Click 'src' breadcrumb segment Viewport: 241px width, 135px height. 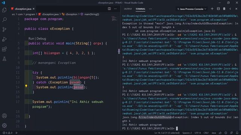pyautogui.click(x=14, y=14)
